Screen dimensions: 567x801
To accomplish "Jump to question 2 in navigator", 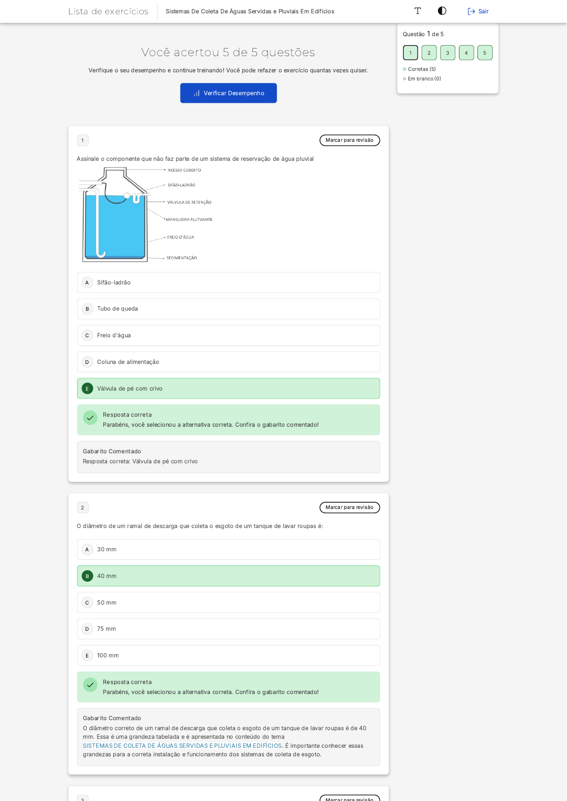I will coord(429,53).
